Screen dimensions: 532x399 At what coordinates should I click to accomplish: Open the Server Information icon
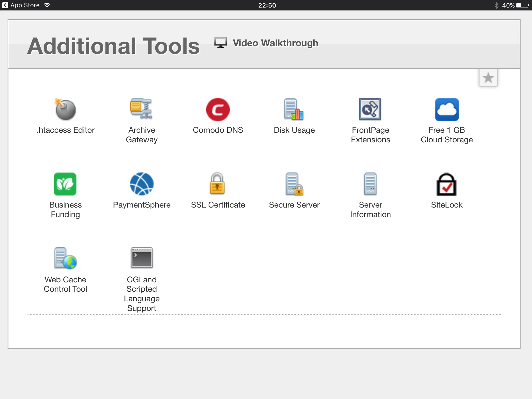[x=370, y=184]
